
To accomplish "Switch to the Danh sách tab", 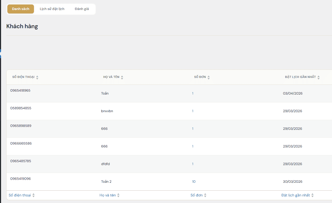I will click(x=21, y=9).
